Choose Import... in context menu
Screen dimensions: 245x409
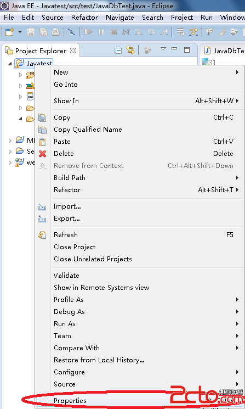pyautogui.click(x=139, y=206)
